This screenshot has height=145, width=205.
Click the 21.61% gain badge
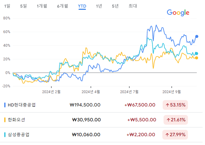pyautogui.click(x=176, y=120)
